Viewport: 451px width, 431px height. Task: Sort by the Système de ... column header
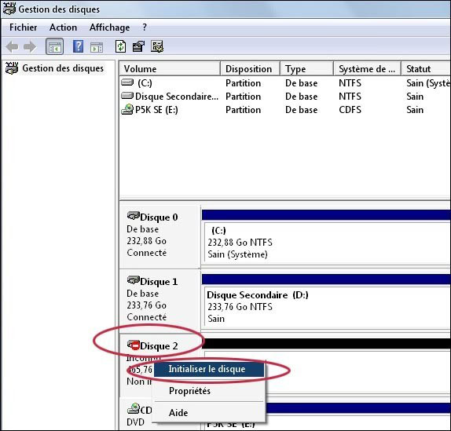point(367,69)
